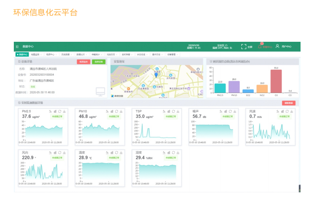Download the PM2.5 chart data

coord(64,112)
